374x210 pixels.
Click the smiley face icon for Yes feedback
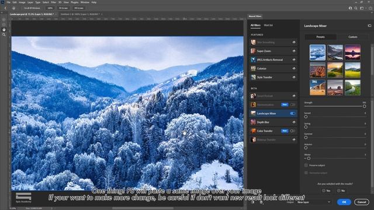[324, 191]
